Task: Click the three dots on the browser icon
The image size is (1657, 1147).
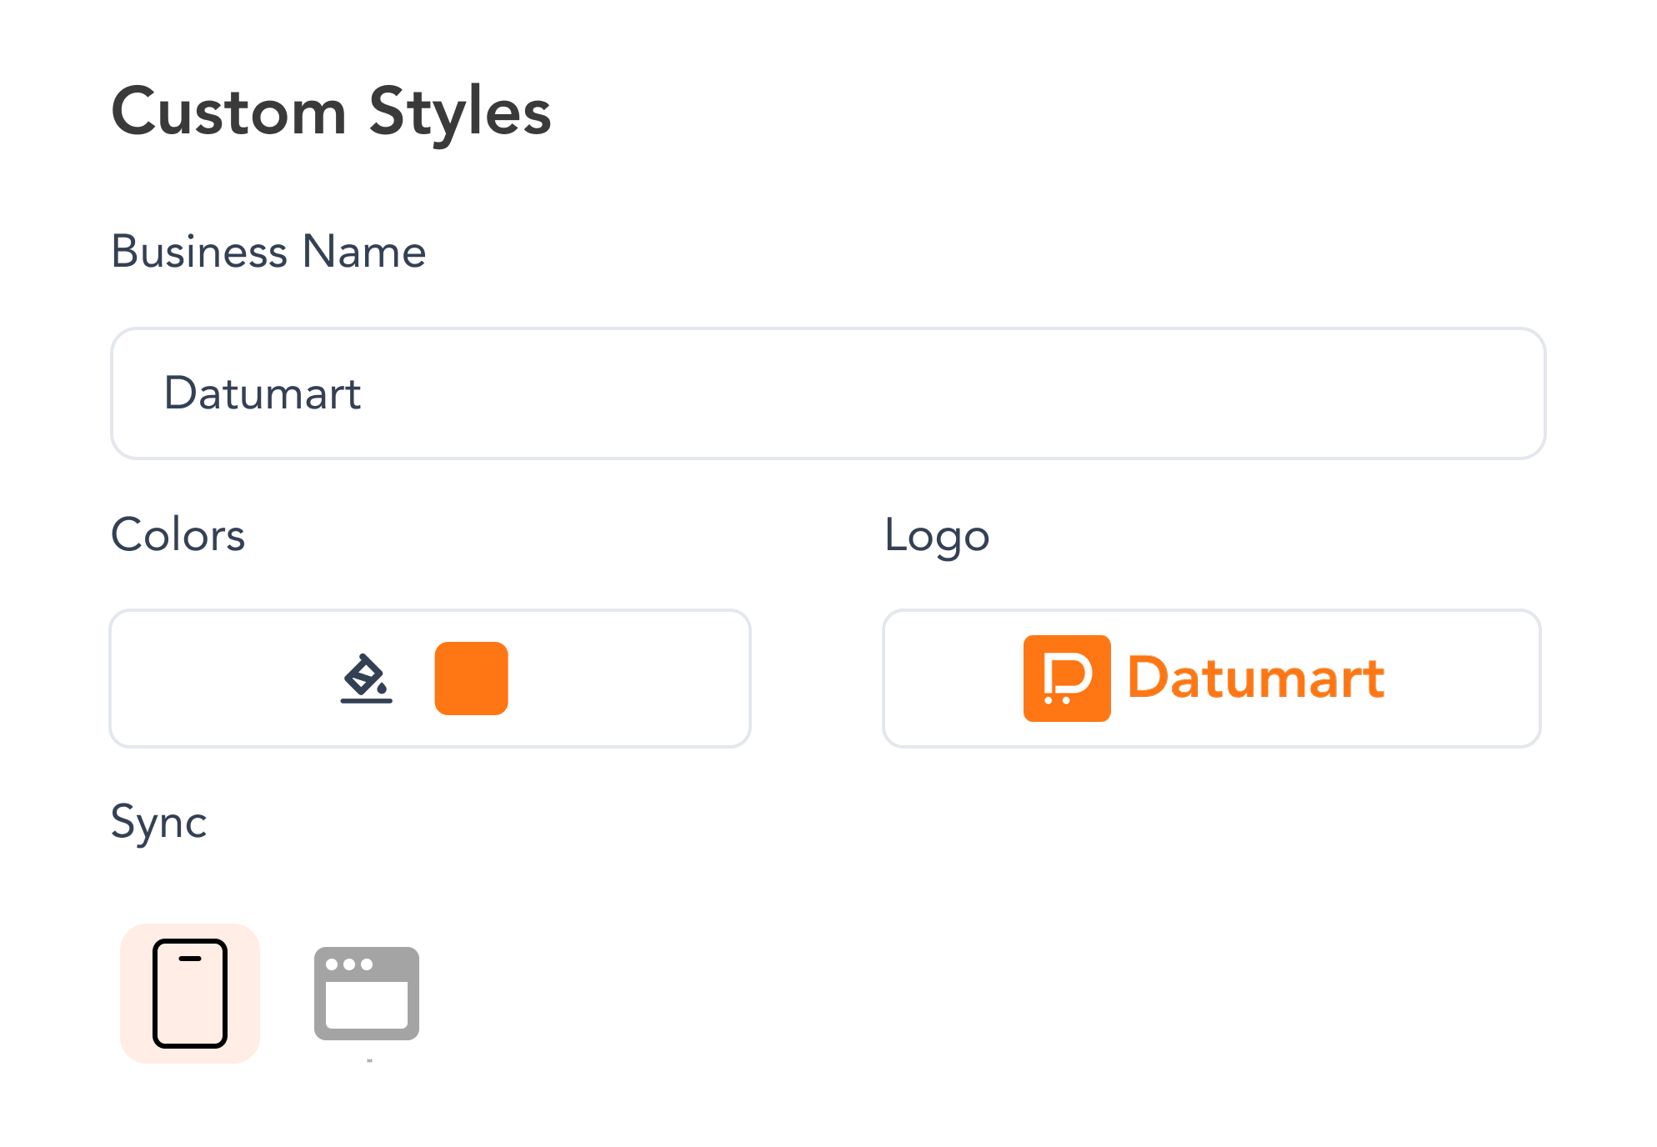Action: coord(349,964)
